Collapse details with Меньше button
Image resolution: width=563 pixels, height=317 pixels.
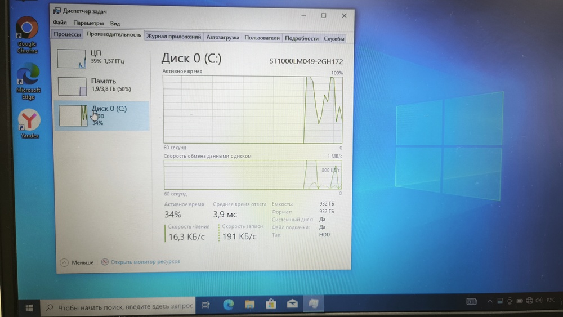[x=77, y=262]
